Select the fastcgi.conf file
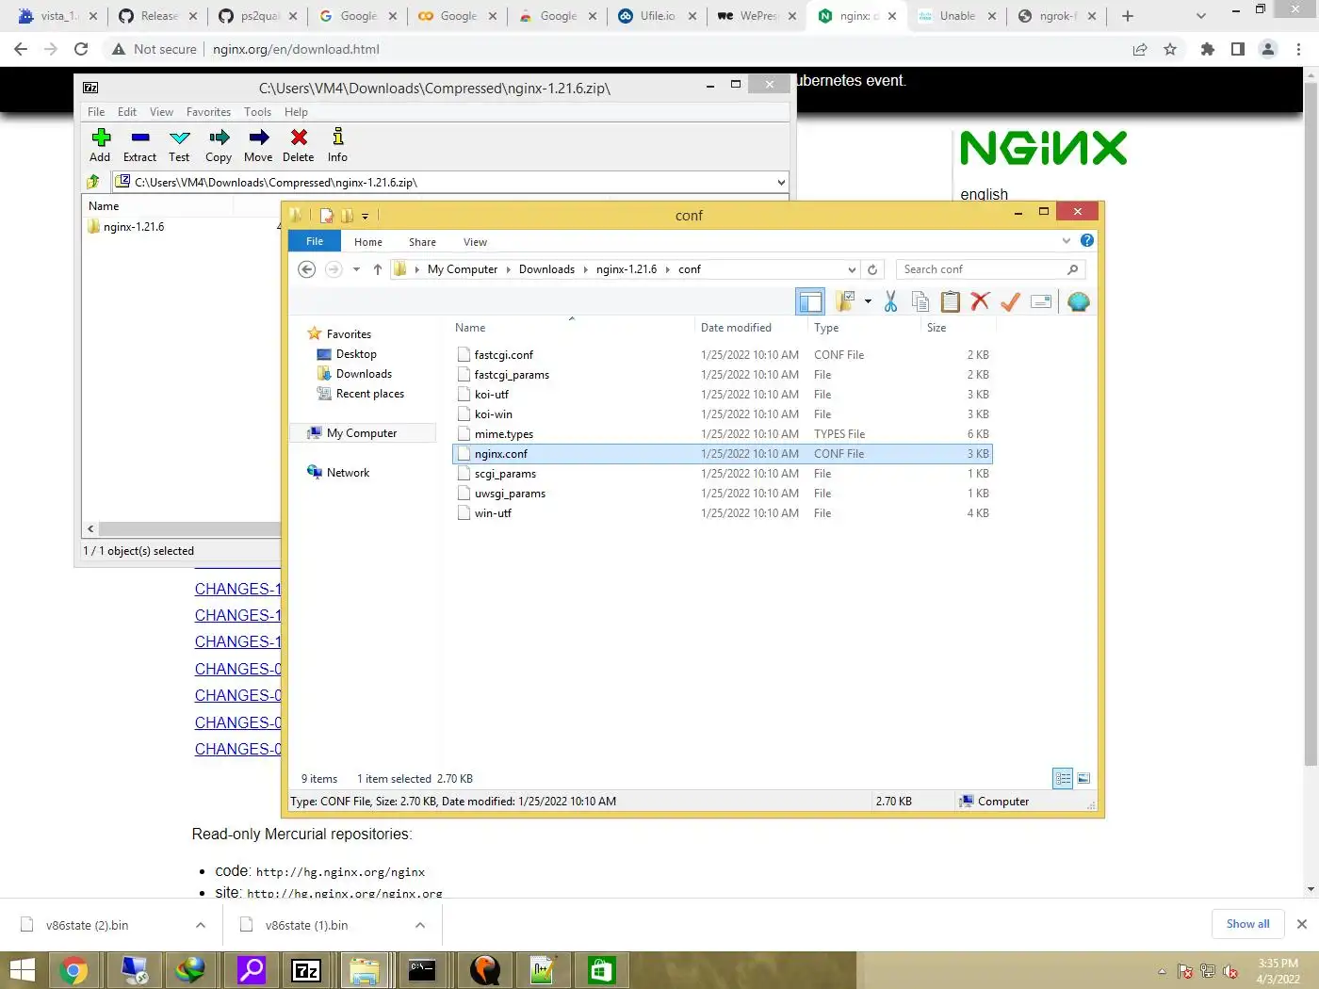 [503, 355]
